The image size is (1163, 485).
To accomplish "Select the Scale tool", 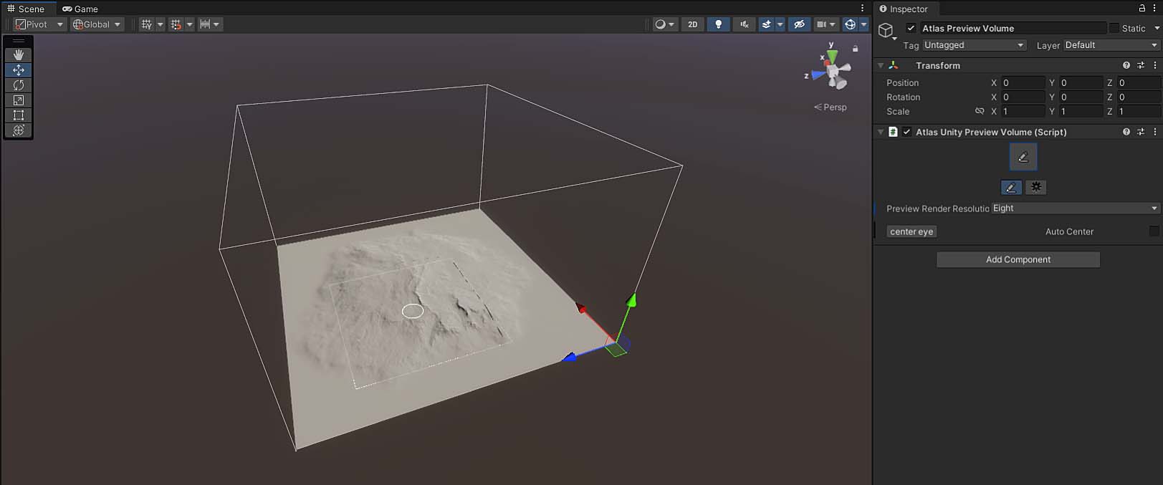I will pos(19,100).
